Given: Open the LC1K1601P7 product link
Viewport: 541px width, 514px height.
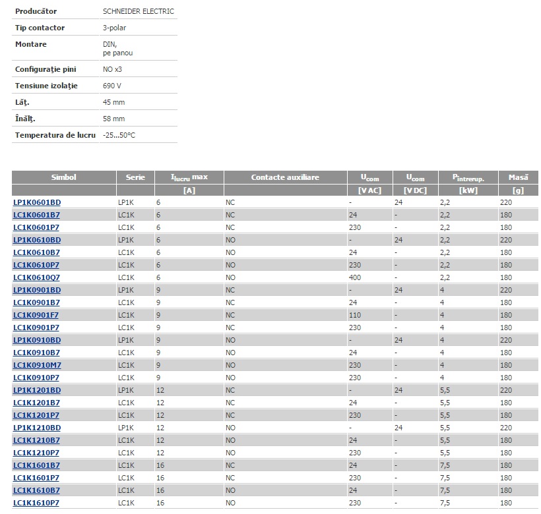Looking at the screenshot, I should pos(36,478).
